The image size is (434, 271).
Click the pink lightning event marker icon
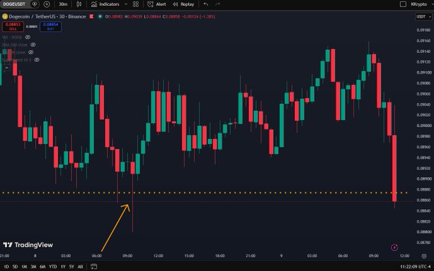click(x=394, y=247)
